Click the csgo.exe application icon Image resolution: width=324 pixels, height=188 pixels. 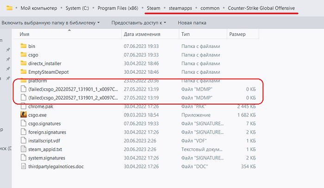tap(24, 115)
